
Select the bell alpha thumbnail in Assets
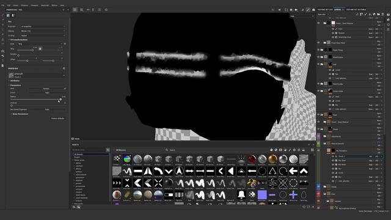click(241, 194)
